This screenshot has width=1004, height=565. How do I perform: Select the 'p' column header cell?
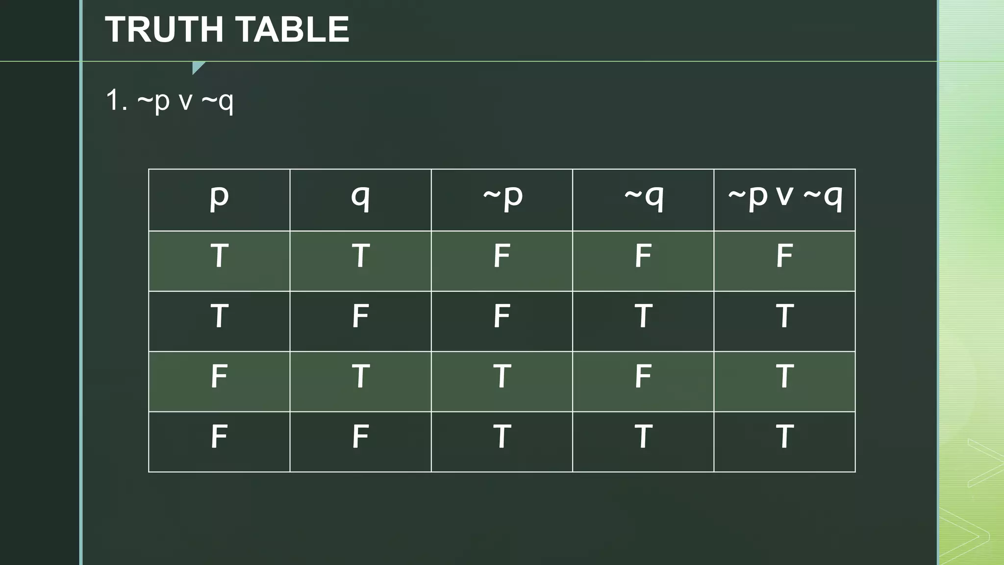(219, 200)
